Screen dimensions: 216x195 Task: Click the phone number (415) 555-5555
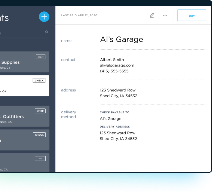pyautogui.click(x=114, y=71)
